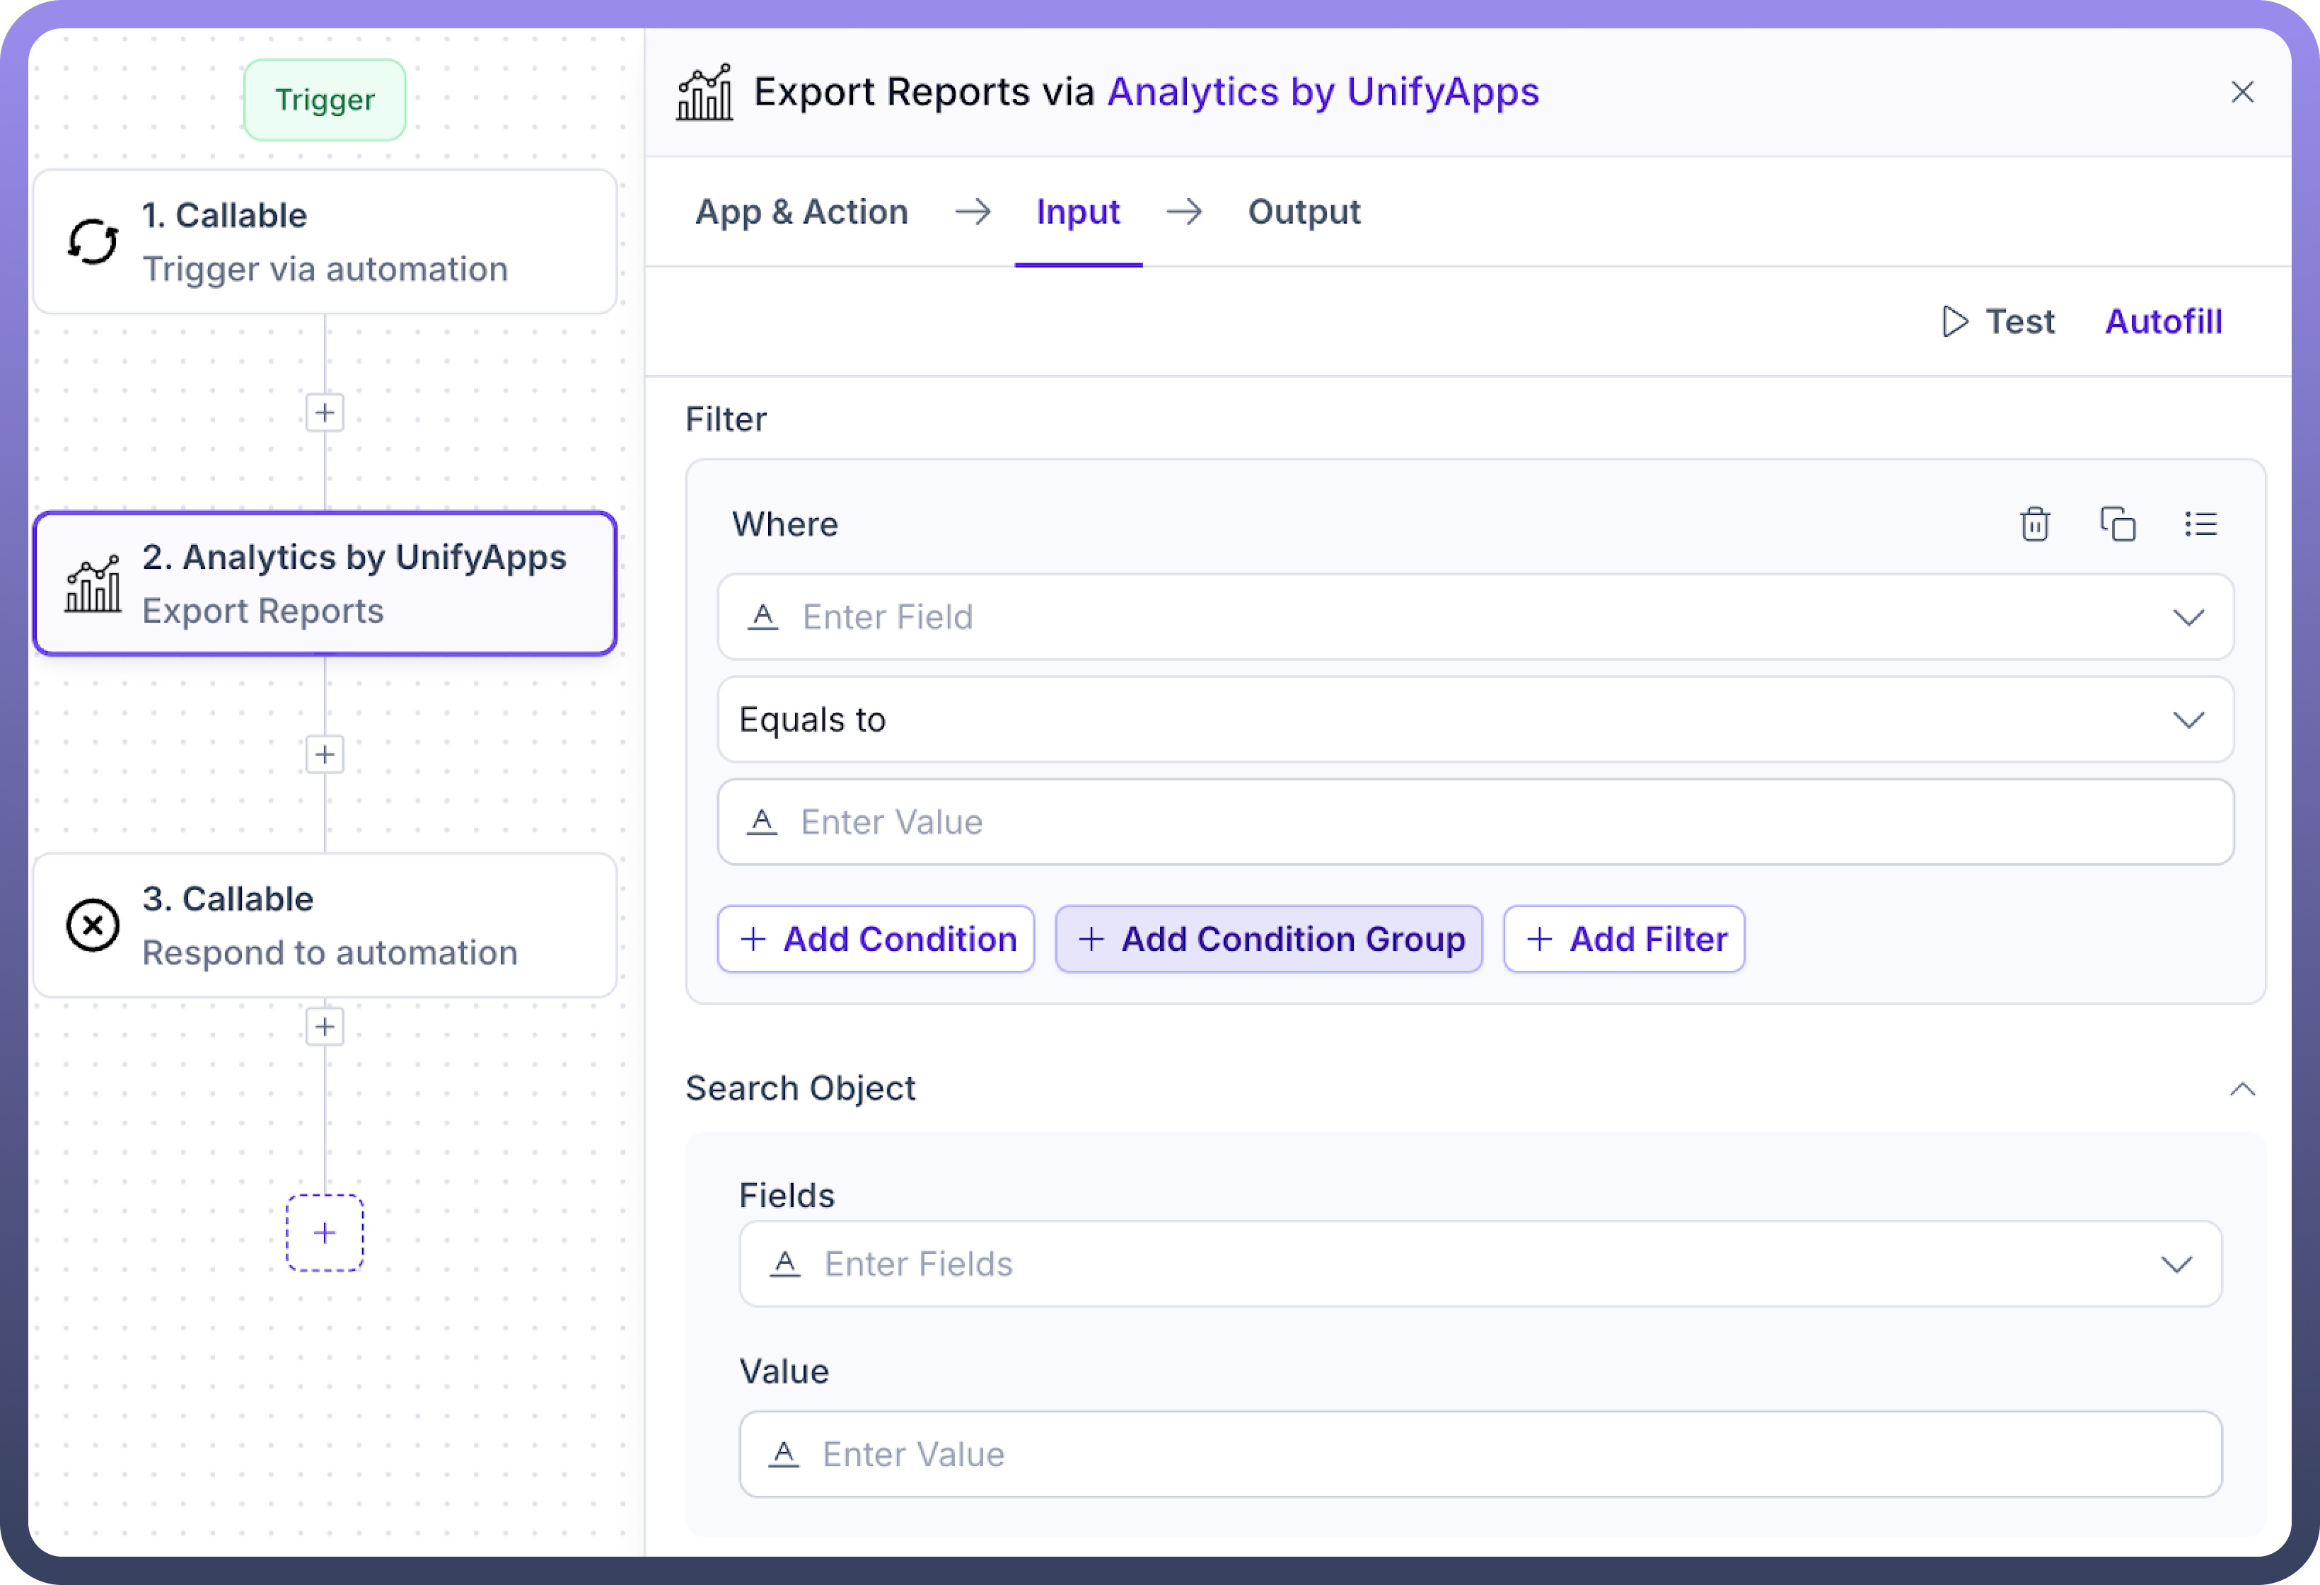
Task: Switch to the Output tab
Action: point(1303,212)
